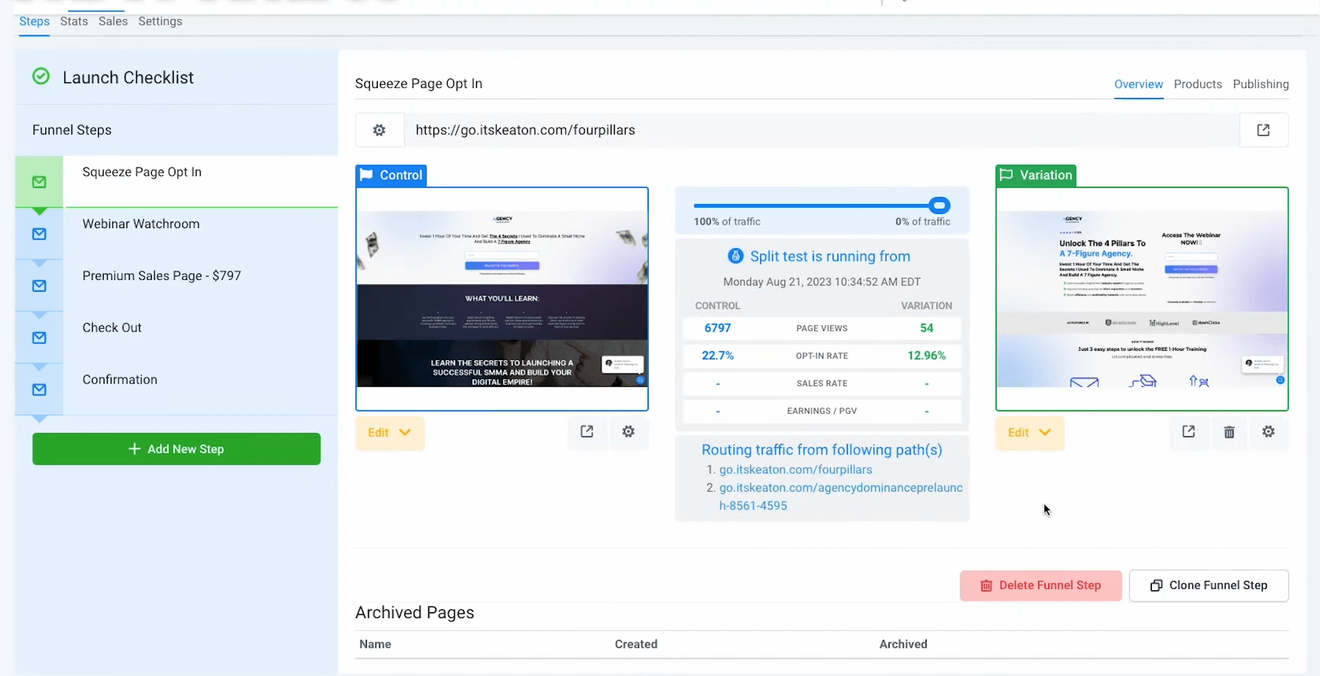The width and height of the screenshot is (1320, 676).
Task: Click the Control page views value 6797
Action: 718,328
